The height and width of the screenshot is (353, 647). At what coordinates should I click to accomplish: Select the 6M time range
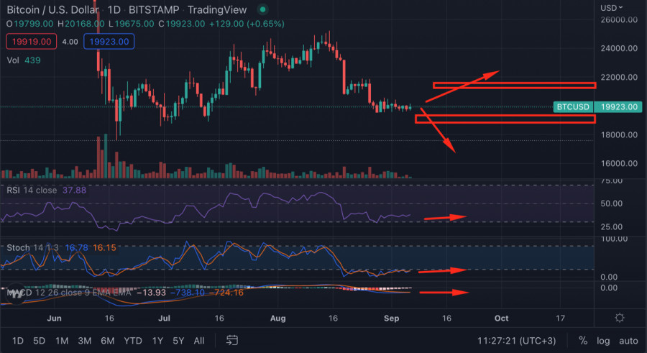(x=108, y=341)
